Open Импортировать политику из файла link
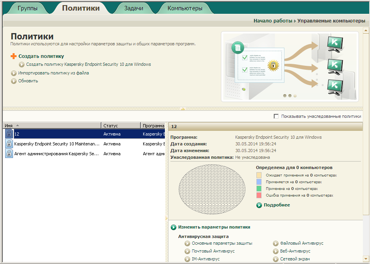 click(x=54, y=73)
